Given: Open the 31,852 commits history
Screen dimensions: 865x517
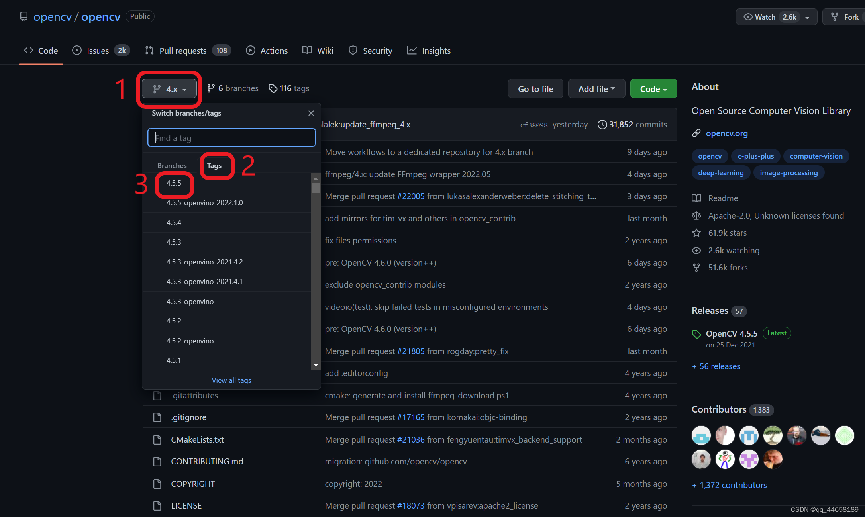Looking at the screenshot, I should tap(632, 125).
